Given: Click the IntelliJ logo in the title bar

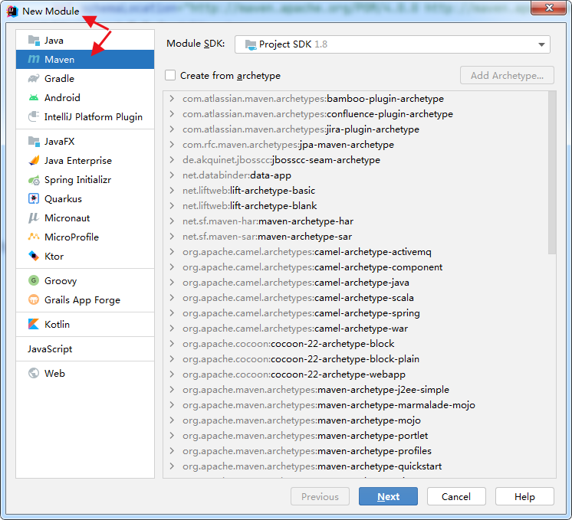Looking at the screenshot, I should coord(12,11).
